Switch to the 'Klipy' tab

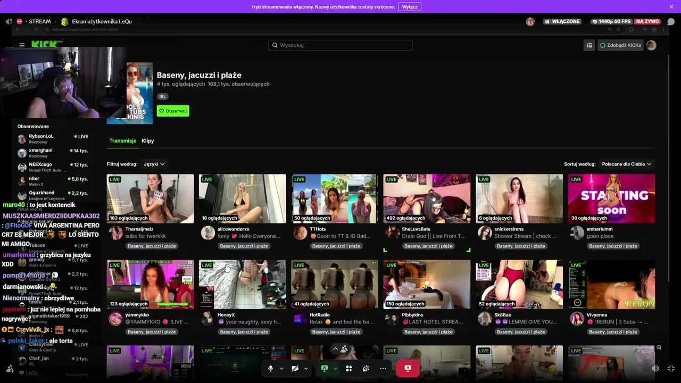pos(148,141)
